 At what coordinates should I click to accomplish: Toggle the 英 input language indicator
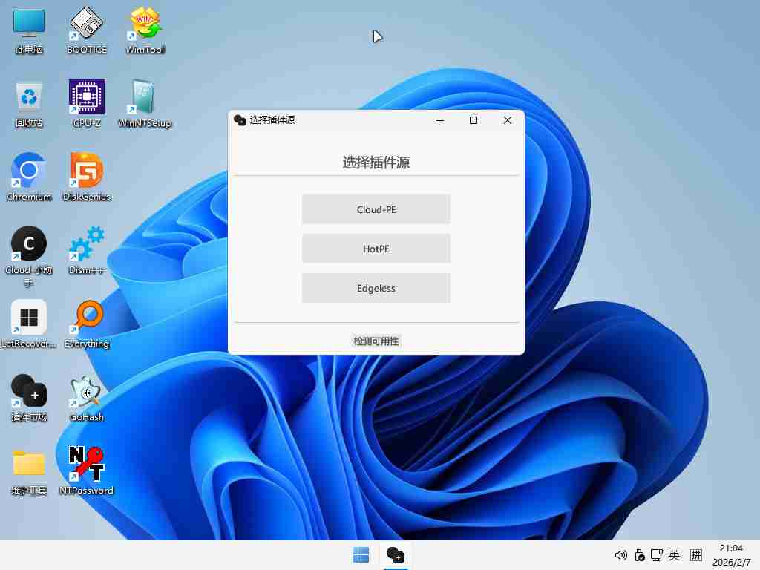pos(675,555)
